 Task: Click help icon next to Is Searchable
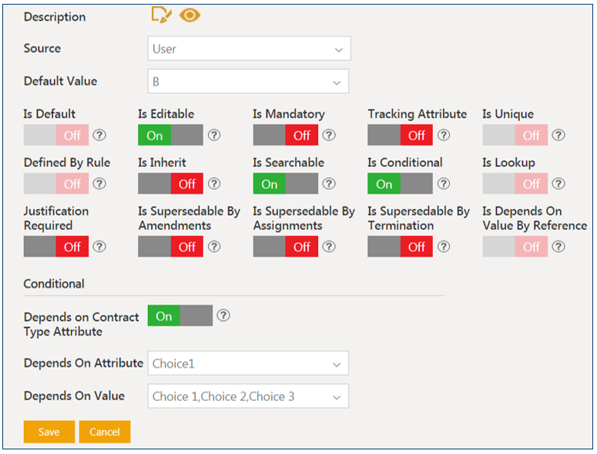click(329, 184)
